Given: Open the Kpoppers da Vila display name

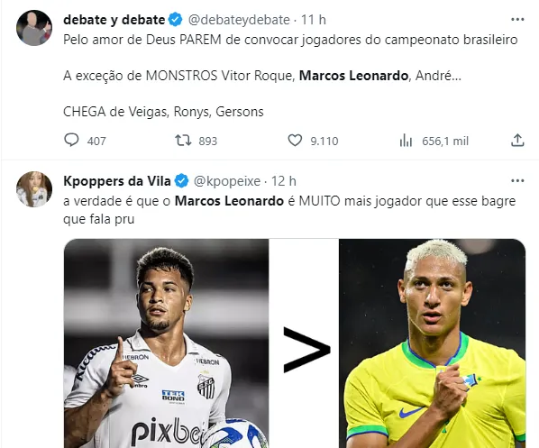Looking at the screenshot, I should [117, 181].
